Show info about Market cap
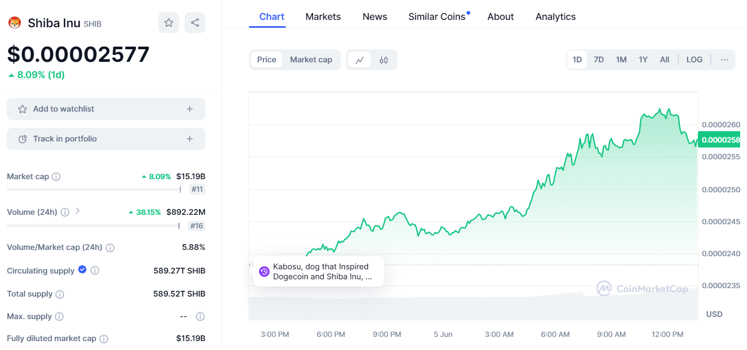This screenshot has width=747, height=350. (x=56, y=177)
